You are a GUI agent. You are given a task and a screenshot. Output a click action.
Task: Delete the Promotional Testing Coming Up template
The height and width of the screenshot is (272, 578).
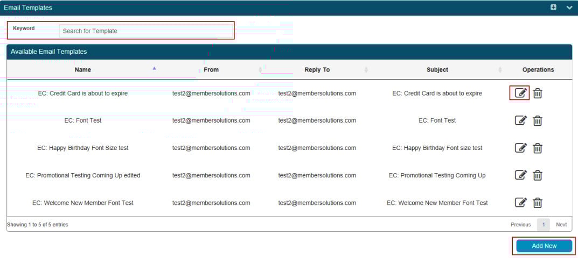click(x=537, y=175)
